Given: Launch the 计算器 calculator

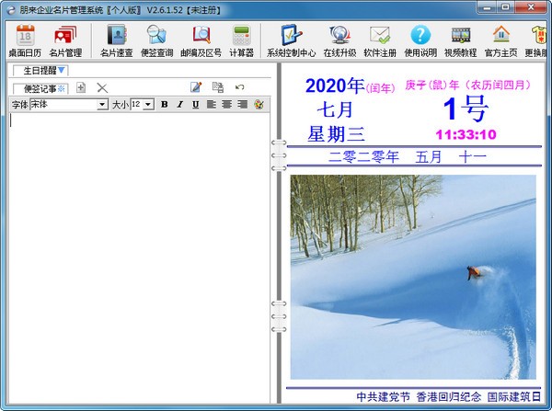Looking at the screenshot, I should pyautogui.click(x=241, y=40).
